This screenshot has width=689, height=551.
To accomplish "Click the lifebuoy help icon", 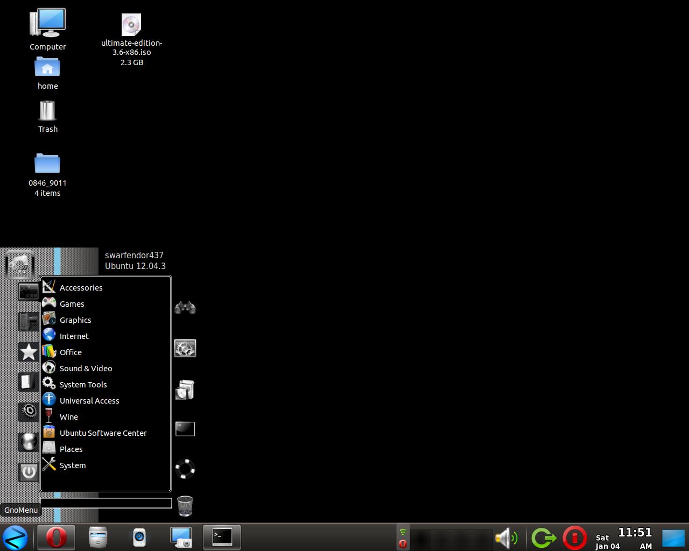I will point(185,469).
